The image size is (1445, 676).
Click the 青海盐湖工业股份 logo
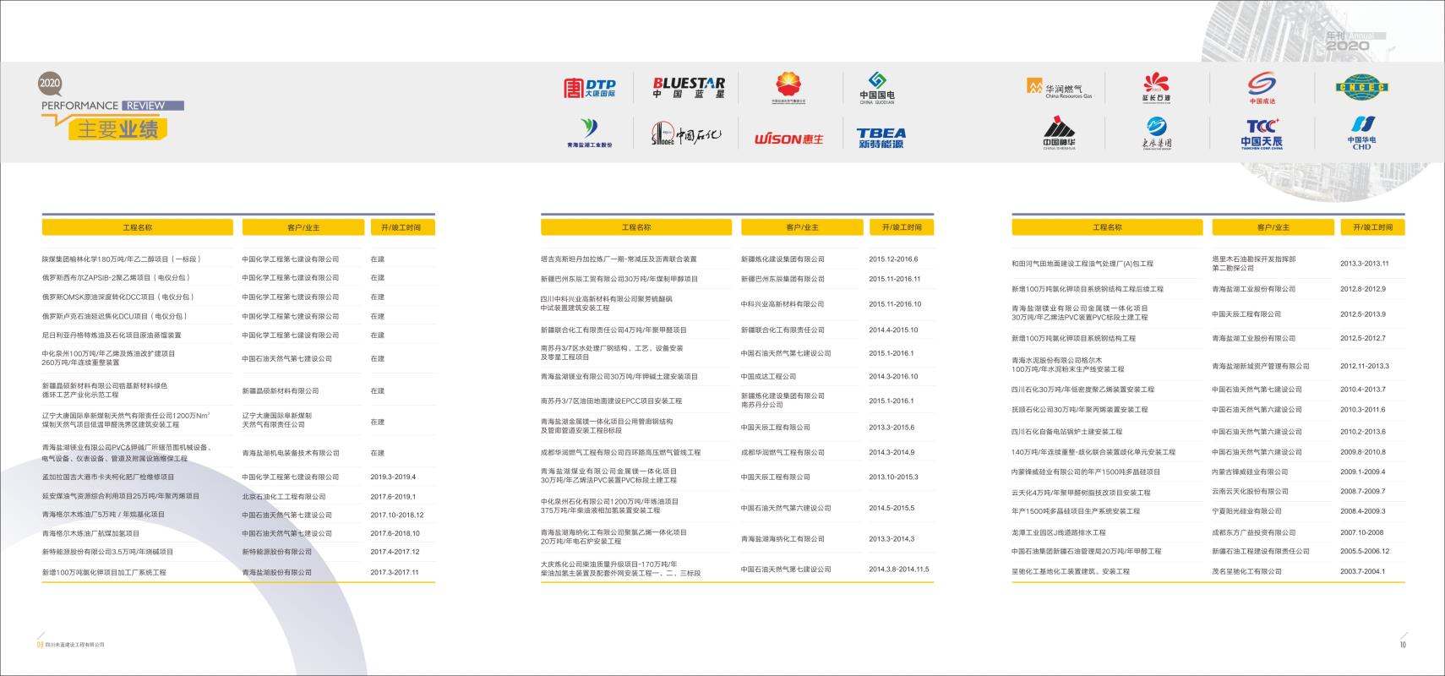(590, 134)
